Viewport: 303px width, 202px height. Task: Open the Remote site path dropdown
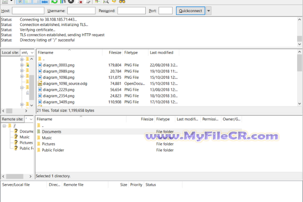(x=31, y=119)
